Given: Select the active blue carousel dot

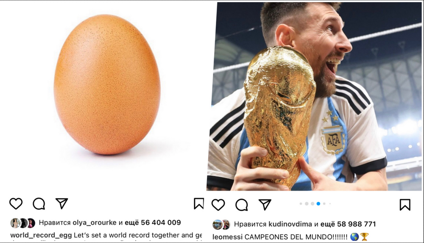Looking at the screenshot, I should (318, 204).
